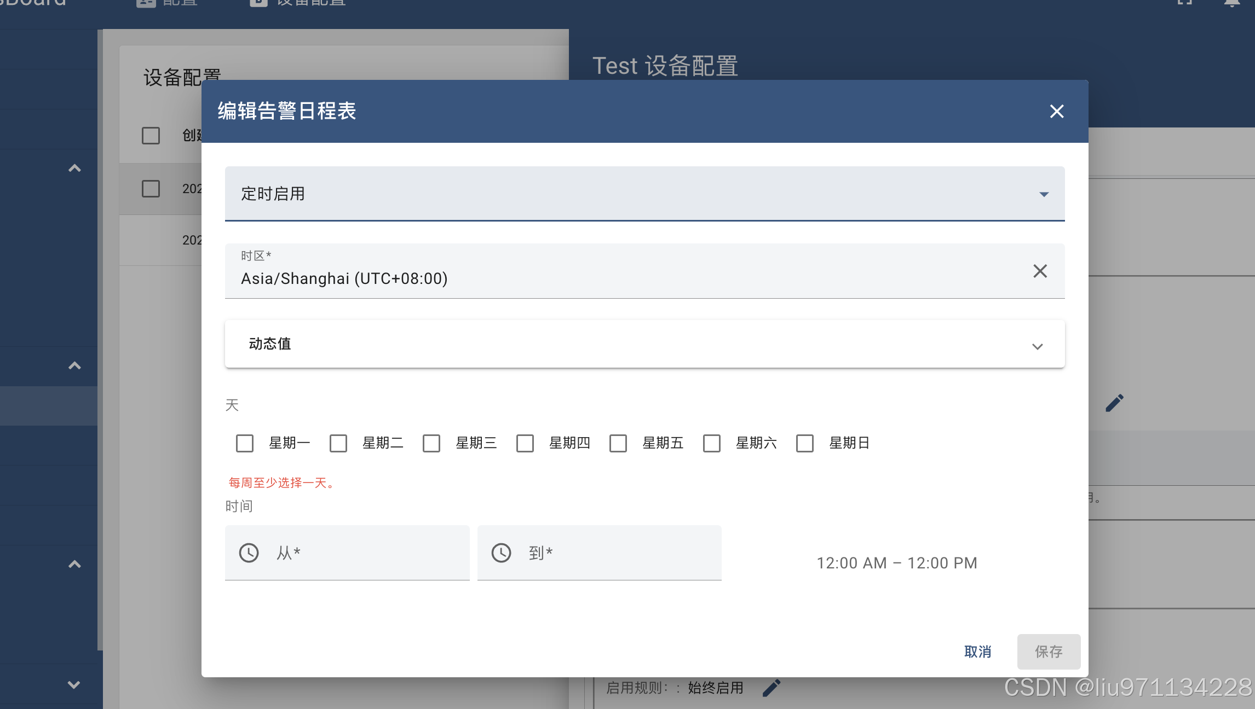This screenshot has height=709, width=1255.
Task: Clear the Asia/Shanghai timezone field
Action: [1040, 271]
